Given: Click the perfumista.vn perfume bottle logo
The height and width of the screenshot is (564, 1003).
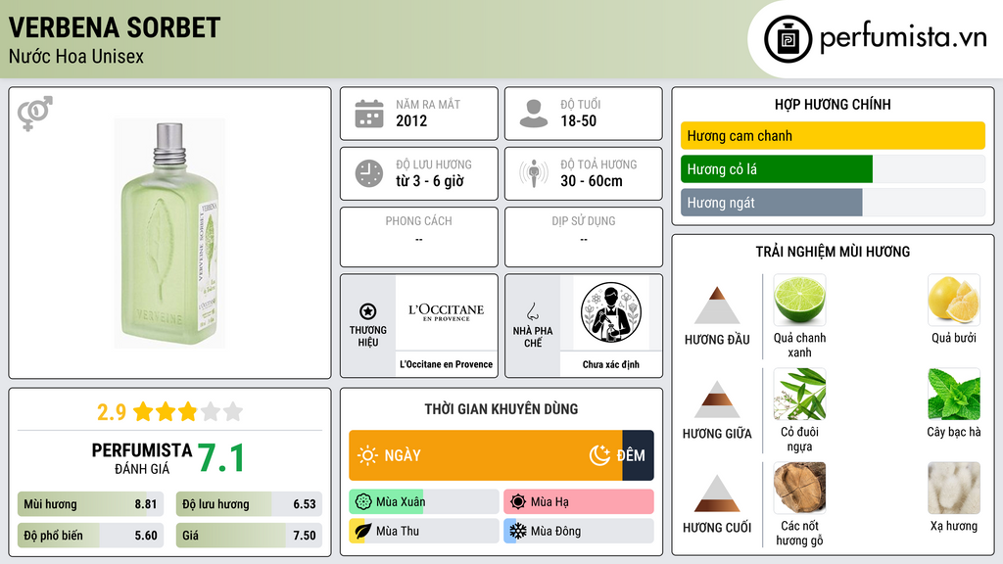Looking at the screenshot, I should tap(788, 39).
